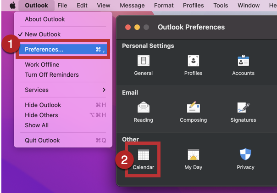Open the General preferences icon

(x=143, y=61)
